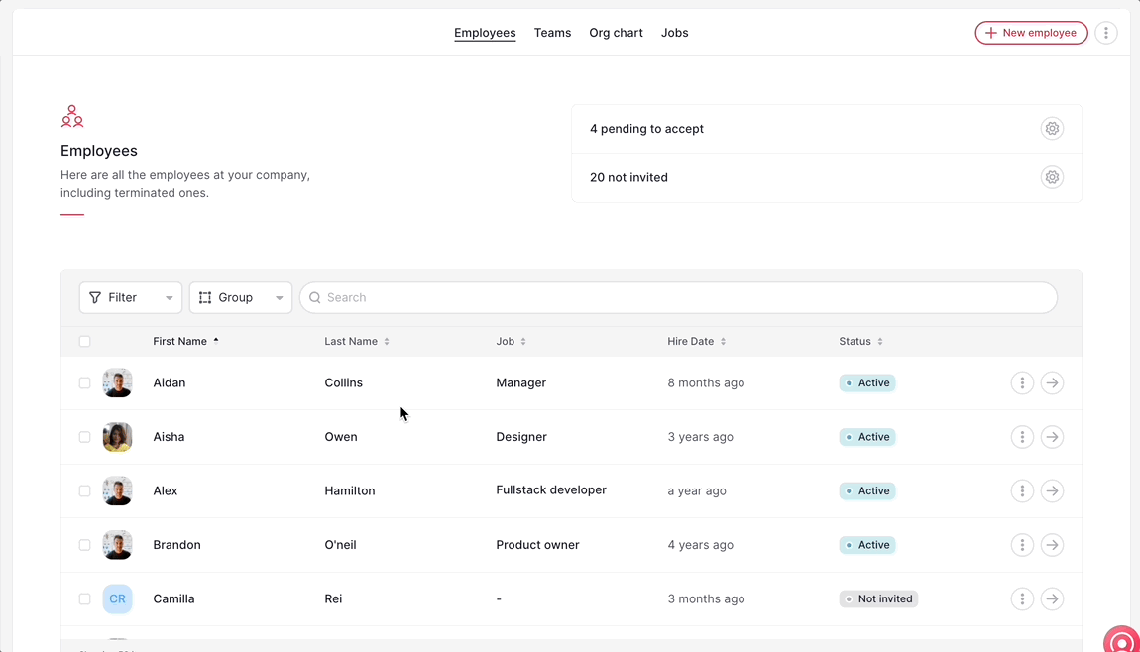Click the New employee button
The height and width of the screenshot is (652, 1140).
click(1031, 32)
